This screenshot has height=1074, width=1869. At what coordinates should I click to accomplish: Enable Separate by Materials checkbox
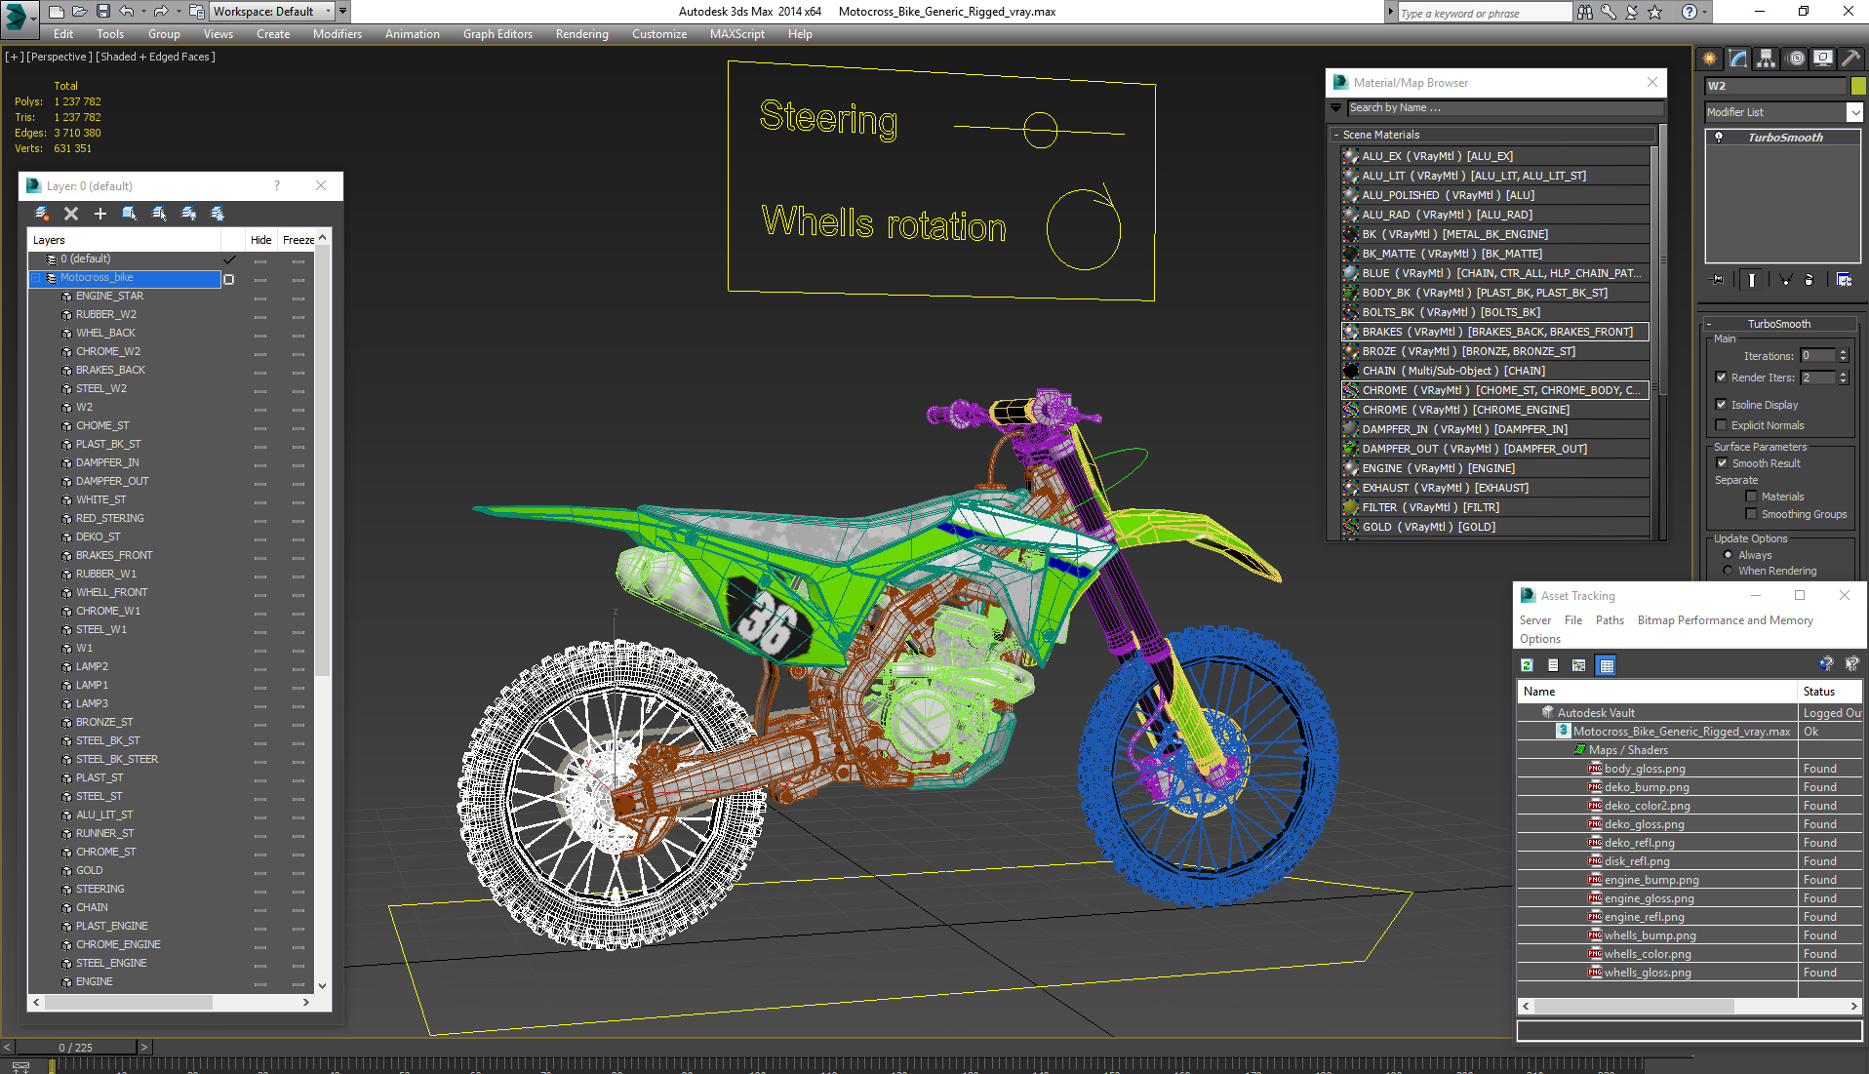point(1752,497)
